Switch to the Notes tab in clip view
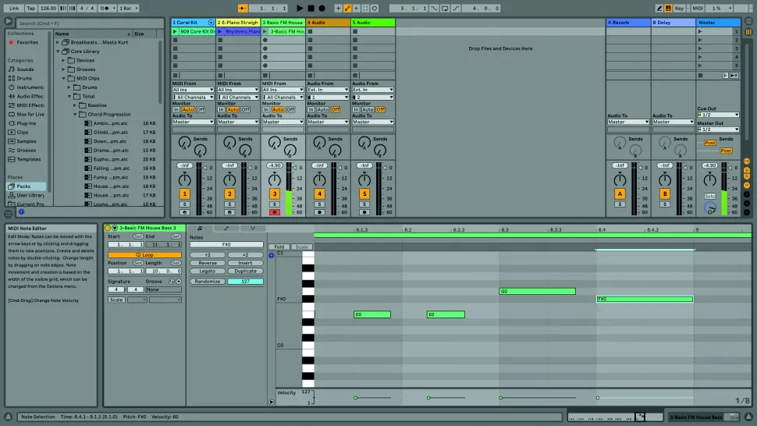Image resolution: width=757 pixels, height=426 pixels. point(201,228)
